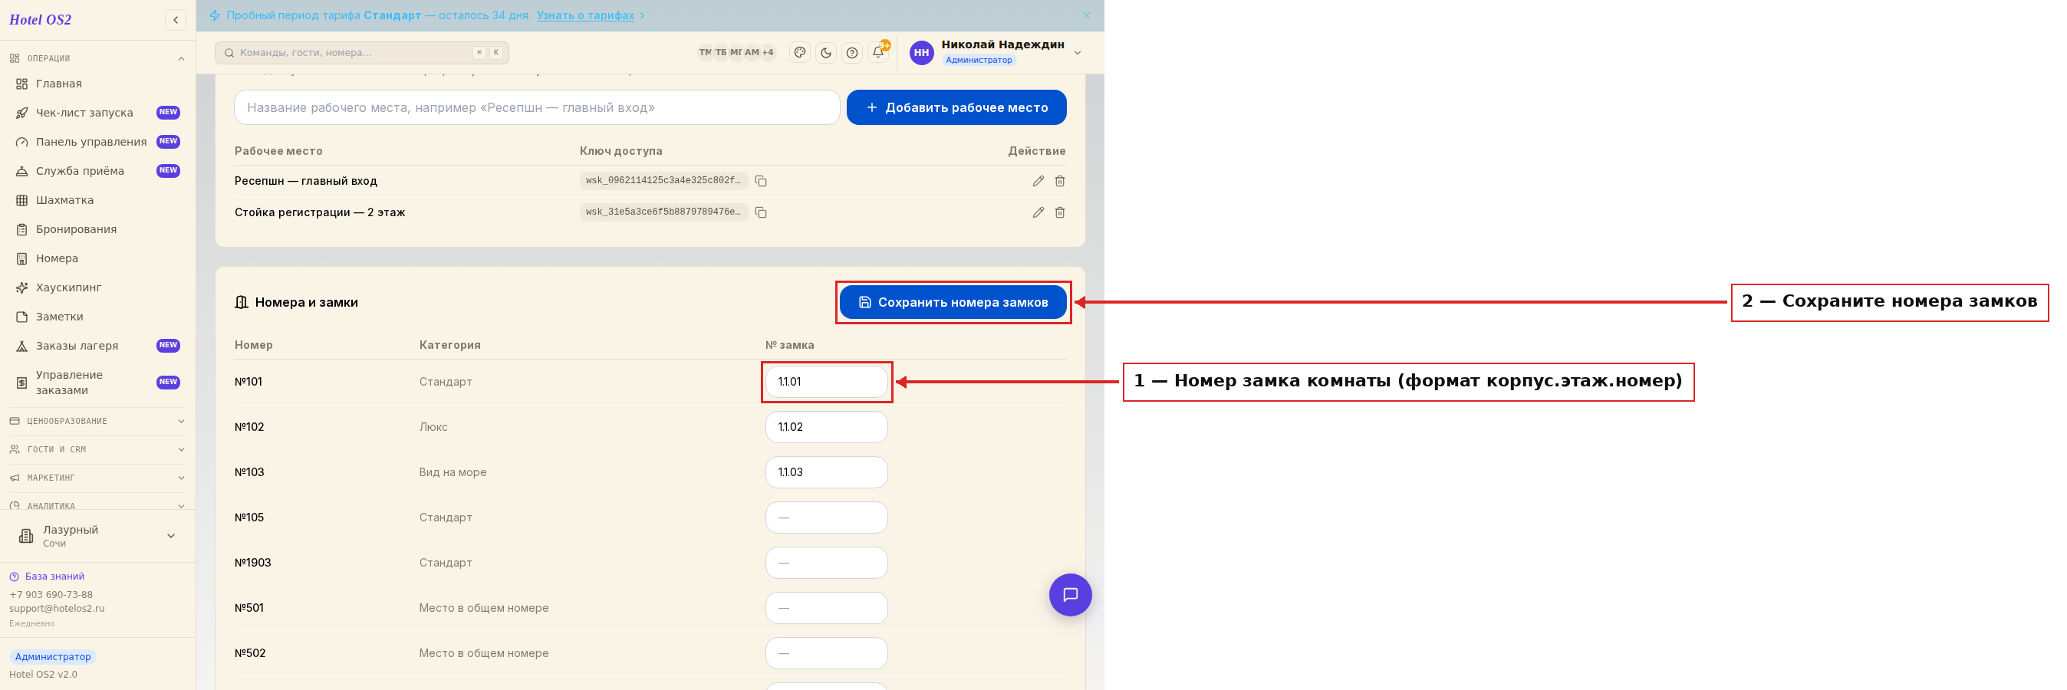This screenshot has height=690, width=2067.
Task: Click Сохранить номера замков button
Action: click(x=953, y=303)
